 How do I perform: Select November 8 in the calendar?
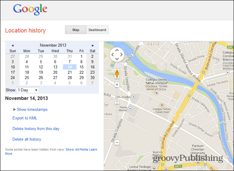[x=81, y=62]
